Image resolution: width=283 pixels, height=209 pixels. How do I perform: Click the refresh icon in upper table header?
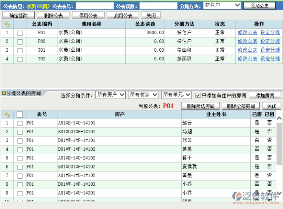7,24
